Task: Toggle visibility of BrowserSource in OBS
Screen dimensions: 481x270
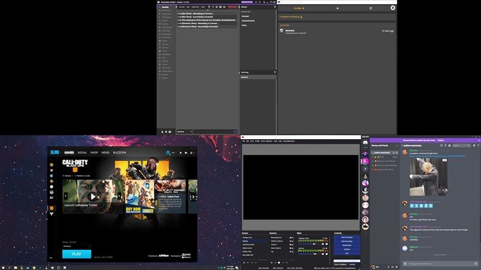Action: click(x=290, y=238)
